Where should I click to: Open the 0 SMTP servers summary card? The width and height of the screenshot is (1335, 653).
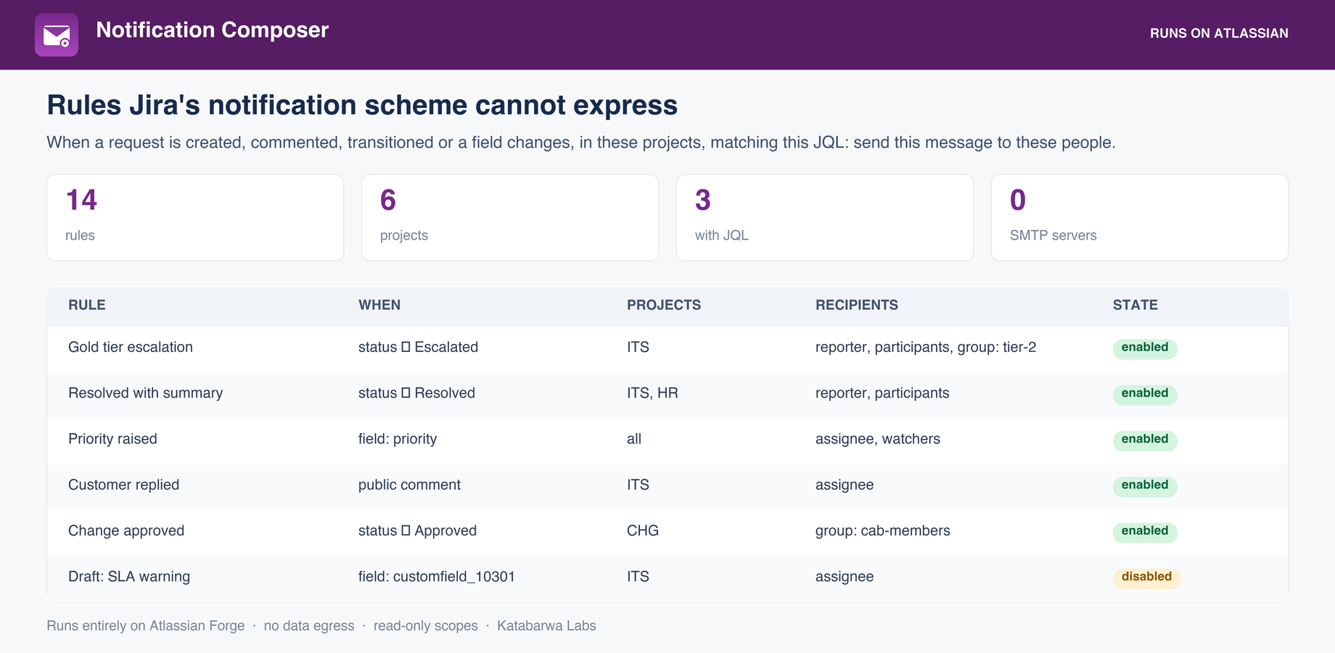coord(1140,218)
